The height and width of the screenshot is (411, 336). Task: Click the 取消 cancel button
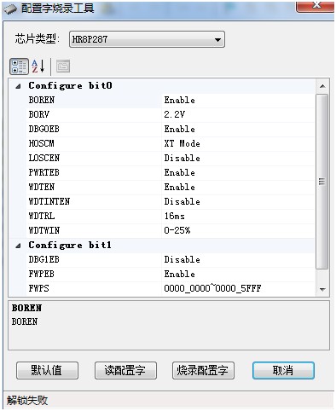click(283, 370)
